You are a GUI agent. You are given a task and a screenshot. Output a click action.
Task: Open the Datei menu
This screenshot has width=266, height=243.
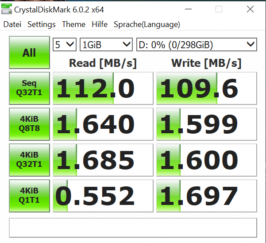click(x=12, y=24)
